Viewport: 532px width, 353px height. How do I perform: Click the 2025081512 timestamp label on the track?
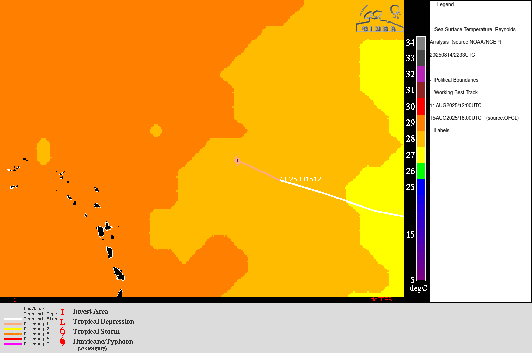[x=301, y=179]
